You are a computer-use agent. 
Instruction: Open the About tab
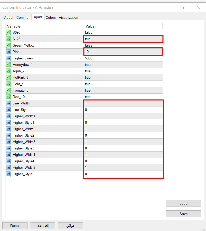(9, 17)
